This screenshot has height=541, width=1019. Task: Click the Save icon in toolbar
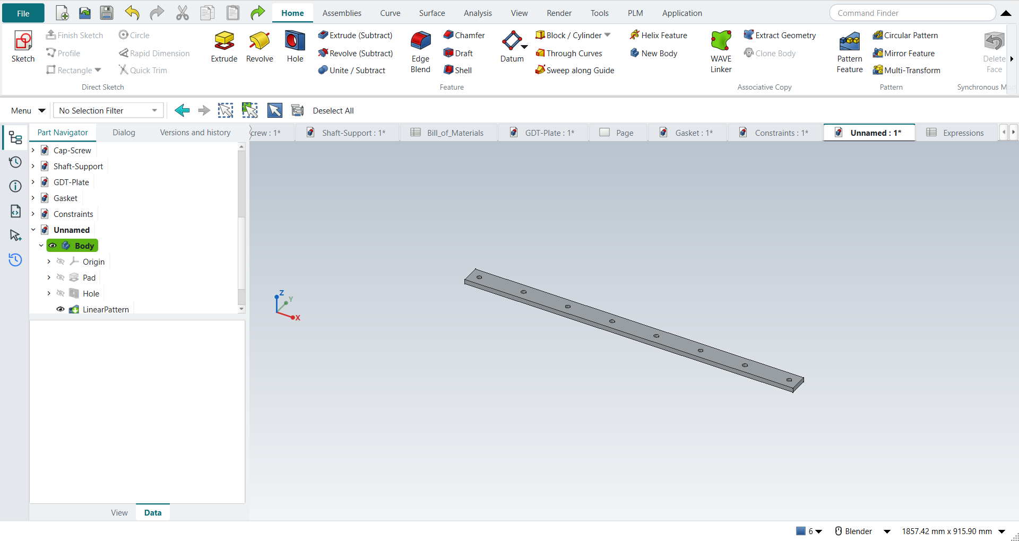click(x=107, y=13)
